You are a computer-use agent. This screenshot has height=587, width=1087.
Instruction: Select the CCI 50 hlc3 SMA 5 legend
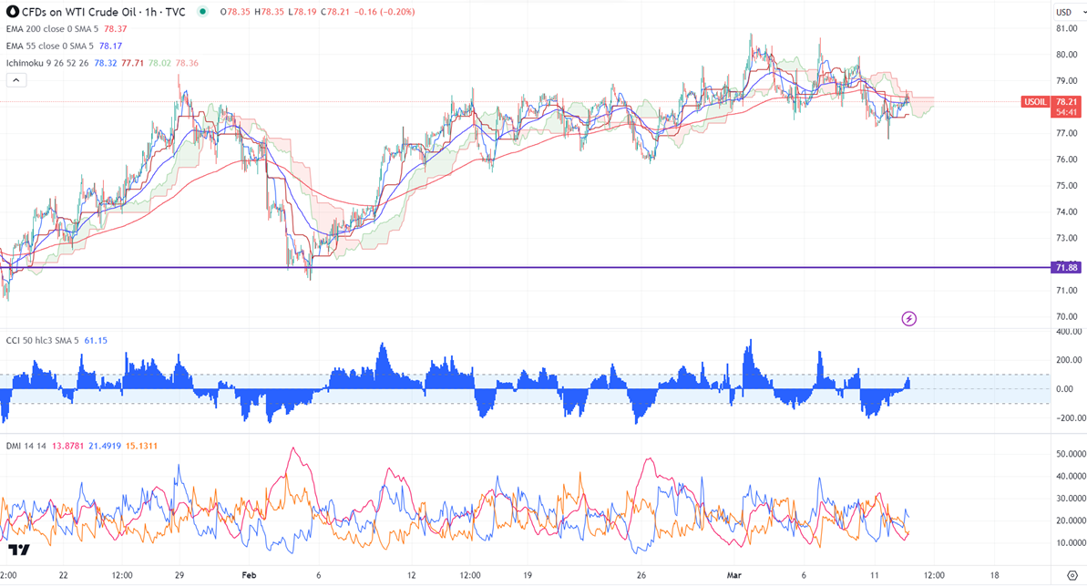tap(42, 341)
